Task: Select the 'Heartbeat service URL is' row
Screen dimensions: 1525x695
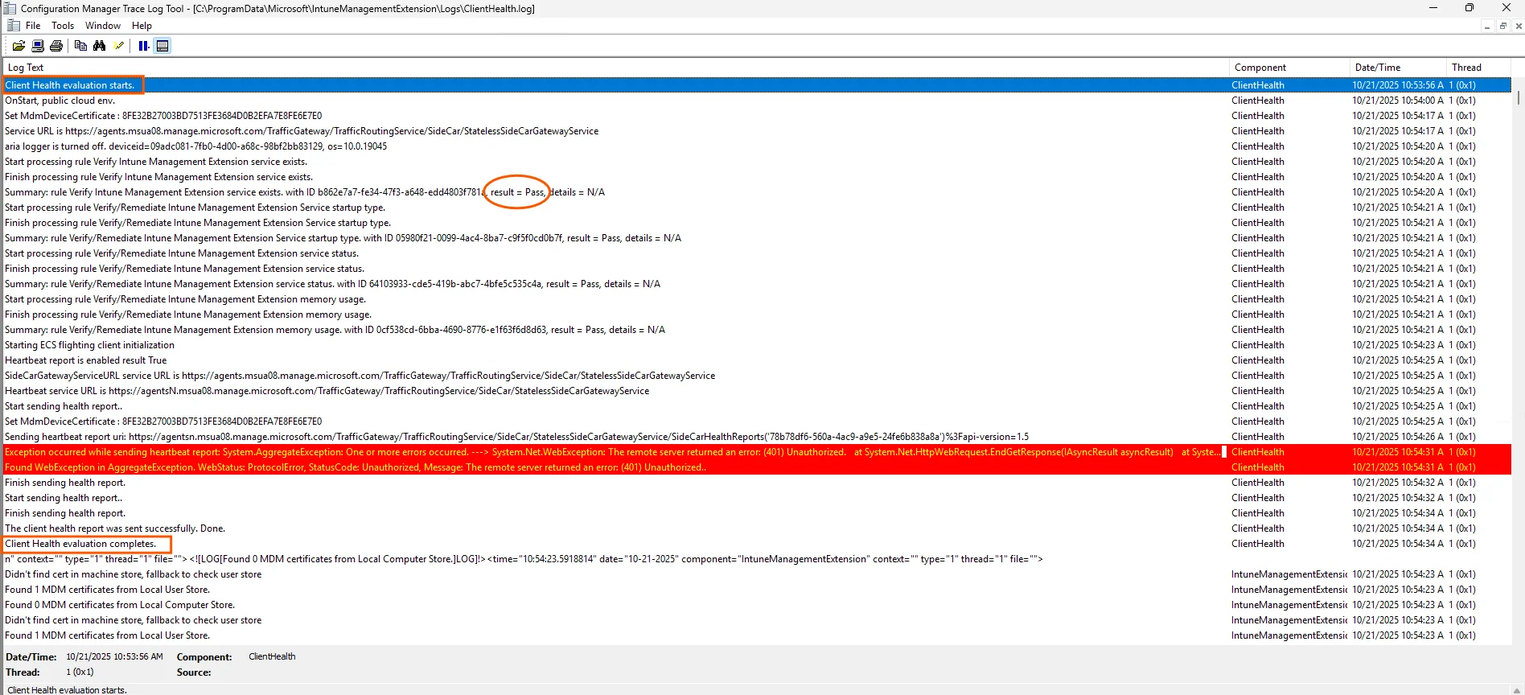Action: click(757, 391)
